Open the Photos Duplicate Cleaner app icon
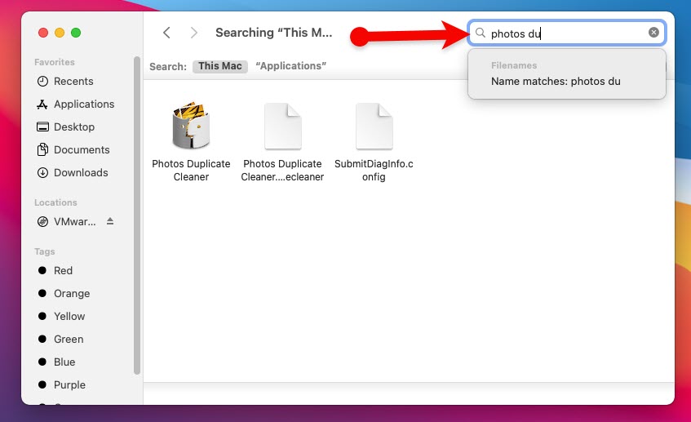This screenshot has height=422, width=691. (191, 127)
